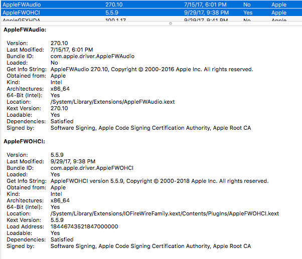
Task: Click version 5.5.9 in the AppleFWOHCI row
Action: [112, 13]
